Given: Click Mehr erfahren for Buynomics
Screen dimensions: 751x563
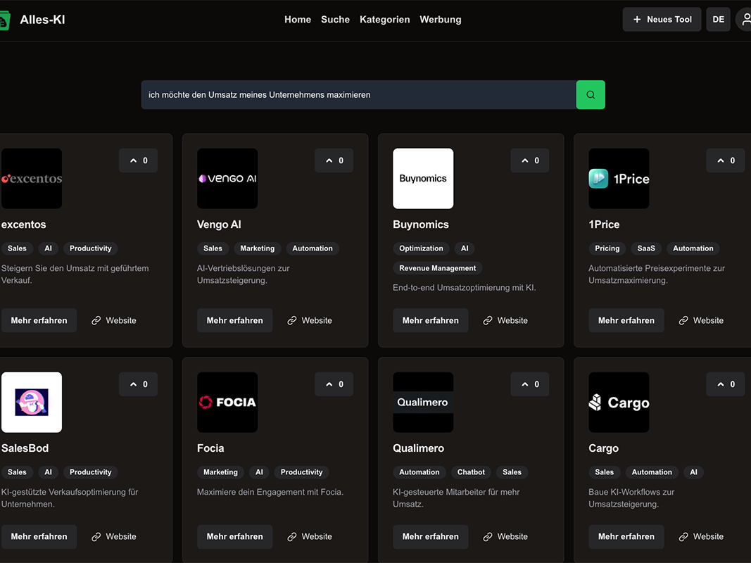Looking at the screenshot, I should point(431,320).
